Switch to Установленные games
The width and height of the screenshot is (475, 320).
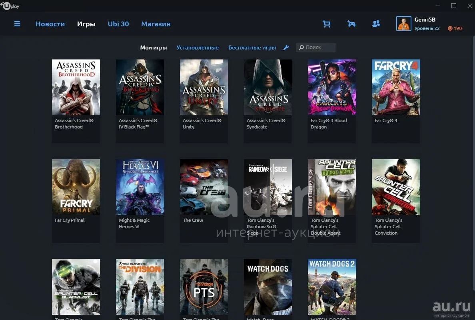point(198,47)
